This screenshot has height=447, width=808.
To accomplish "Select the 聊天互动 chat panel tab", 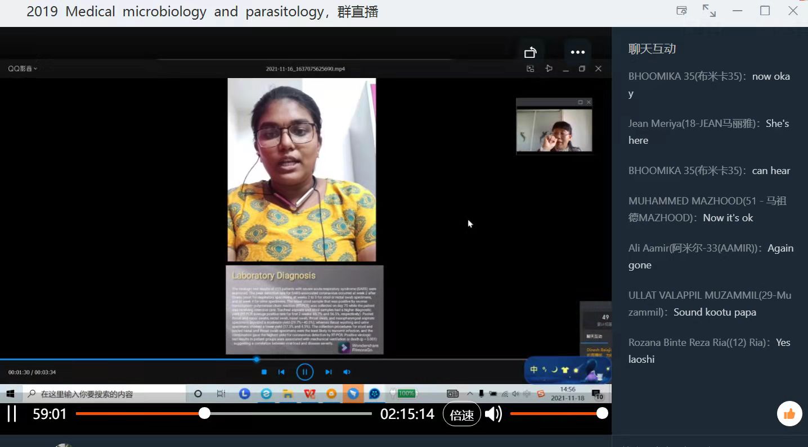I will click(652, 49).
